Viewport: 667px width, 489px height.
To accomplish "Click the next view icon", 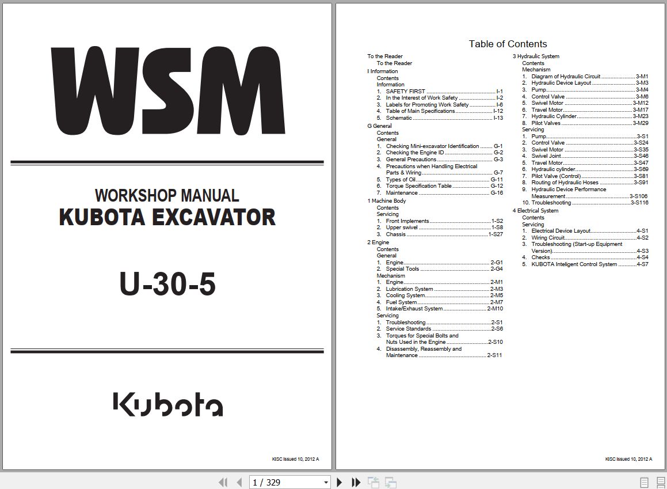I will coord(390,482).
